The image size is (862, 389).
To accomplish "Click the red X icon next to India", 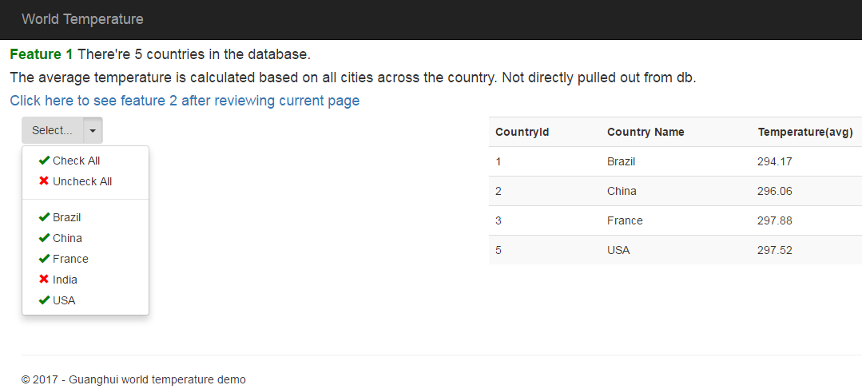I will (44, 280).
